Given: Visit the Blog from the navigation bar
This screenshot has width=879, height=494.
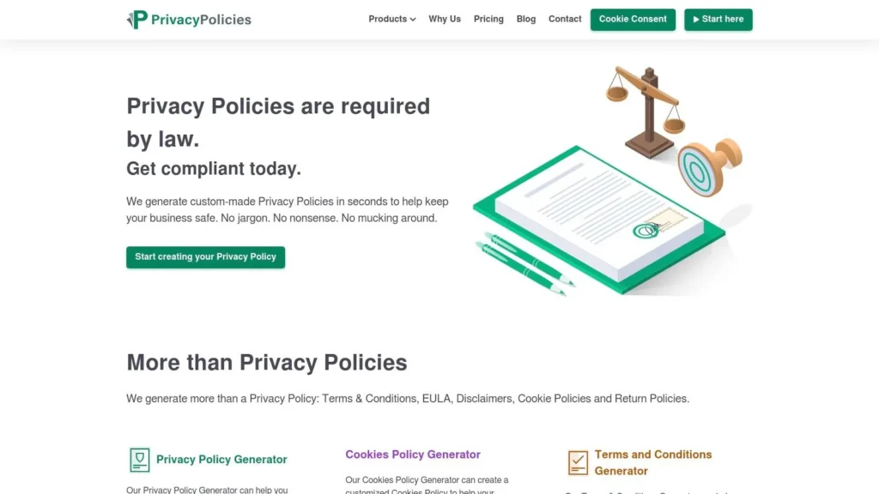Looking at the screenshot, I should pyautogui.click(x=525, y=19).
